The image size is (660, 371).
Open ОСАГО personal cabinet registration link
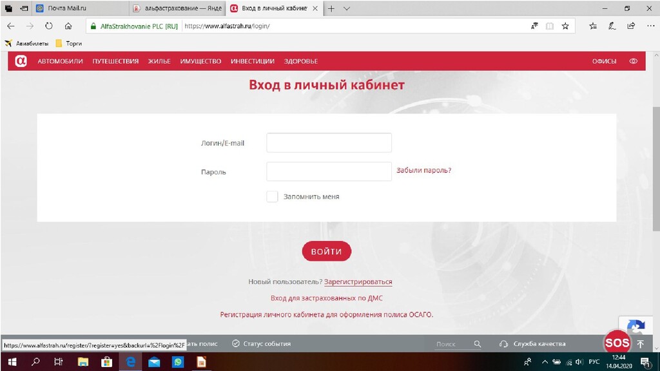[327, 314]
